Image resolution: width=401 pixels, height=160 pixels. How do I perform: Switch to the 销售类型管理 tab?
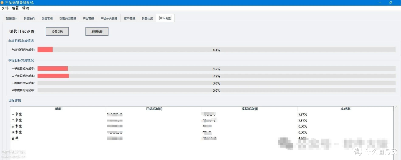tap(68, 19)
